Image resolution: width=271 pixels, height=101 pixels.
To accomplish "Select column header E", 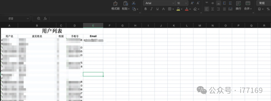I will 93,25.
